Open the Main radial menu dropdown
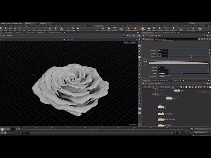211x158 pixels. (46, 23)
